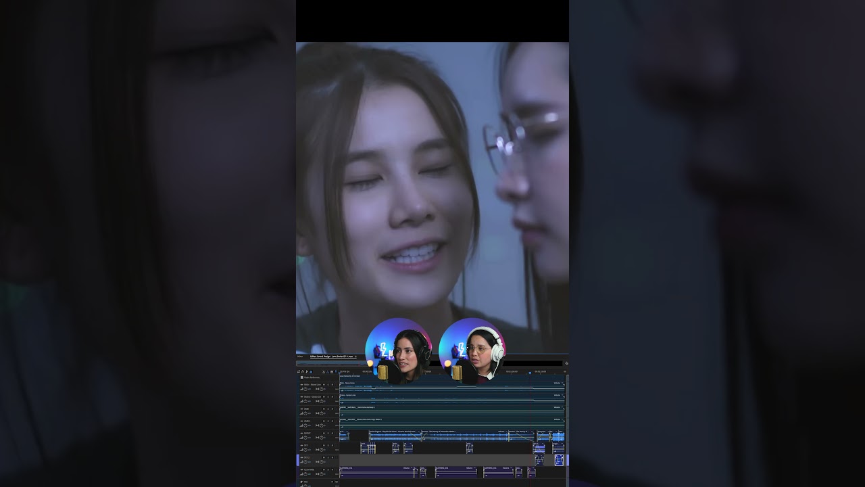Image resolution: width=865 pixels, height=487 pixels.
Task: Switch to the Mixer tab
Action: tap(300, 356)
